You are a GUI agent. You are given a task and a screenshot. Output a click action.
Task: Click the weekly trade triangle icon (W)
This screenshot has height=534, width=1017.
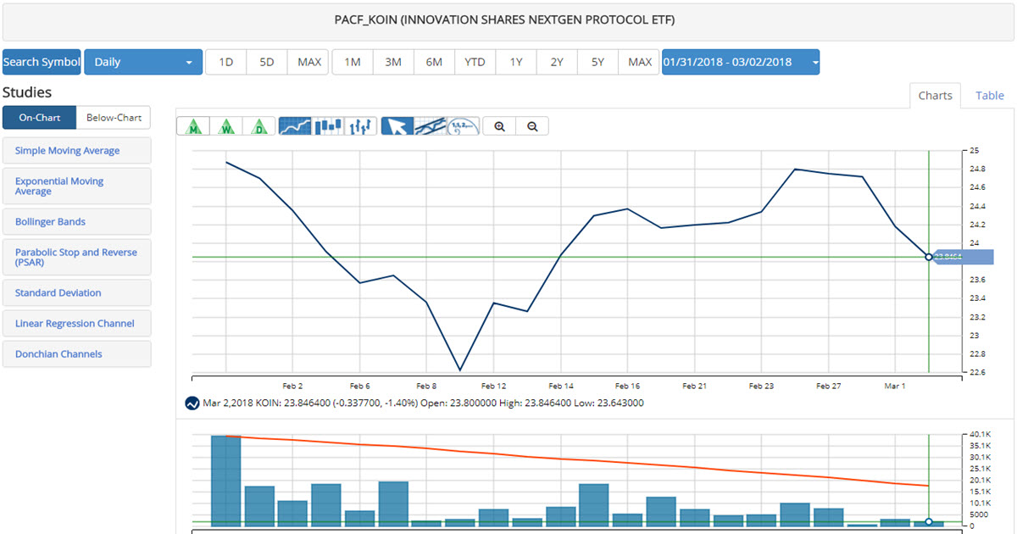tap(228, 126)
